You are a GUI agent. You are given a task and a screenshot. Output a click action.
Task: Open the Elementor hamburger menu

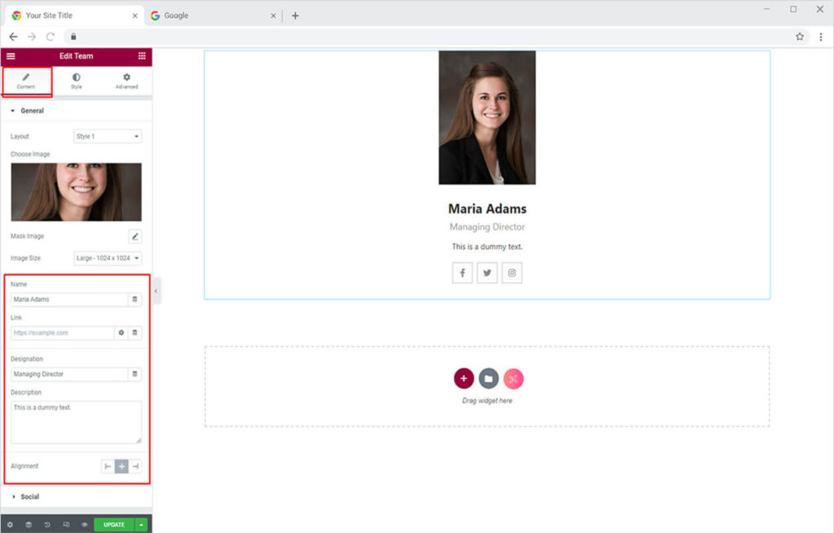(x=11, y=56)
